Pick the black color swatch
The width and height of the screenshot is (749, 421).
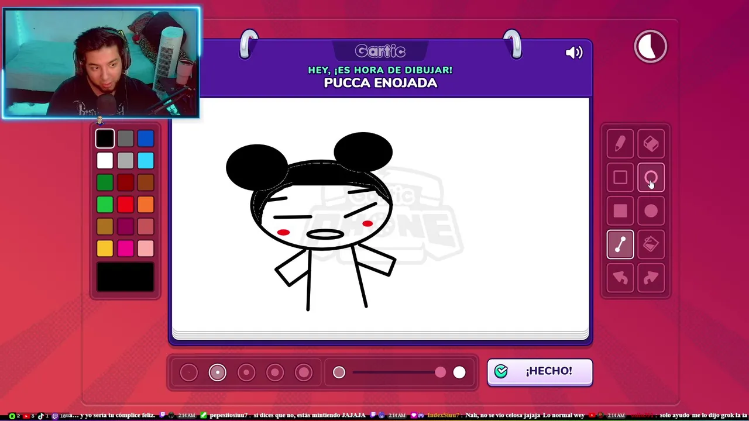[x=105, y=139]
